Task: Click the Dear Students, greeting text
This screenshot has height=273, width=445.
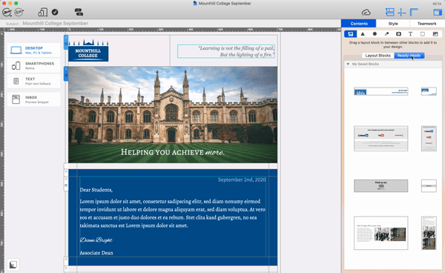Action: [x=96, y=190]
